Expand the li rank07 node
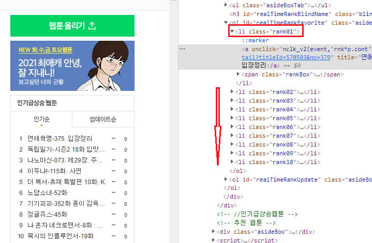 [232, 135]
